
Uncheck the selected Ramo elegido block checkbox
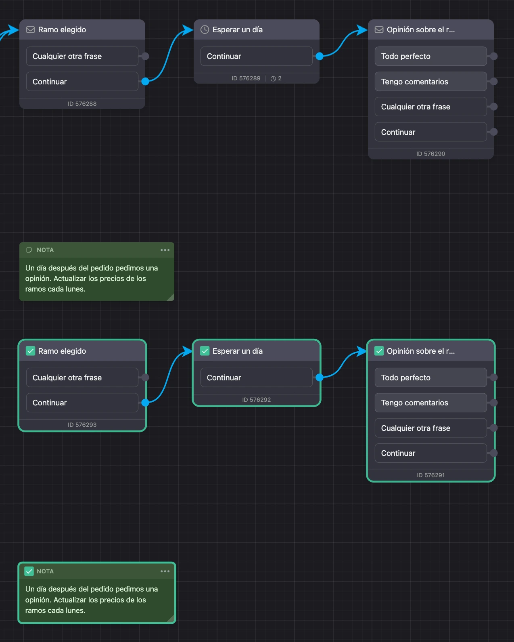point(30,351)
